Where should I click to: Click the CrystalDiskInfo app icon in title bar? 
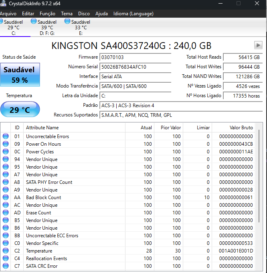[3, 3]
